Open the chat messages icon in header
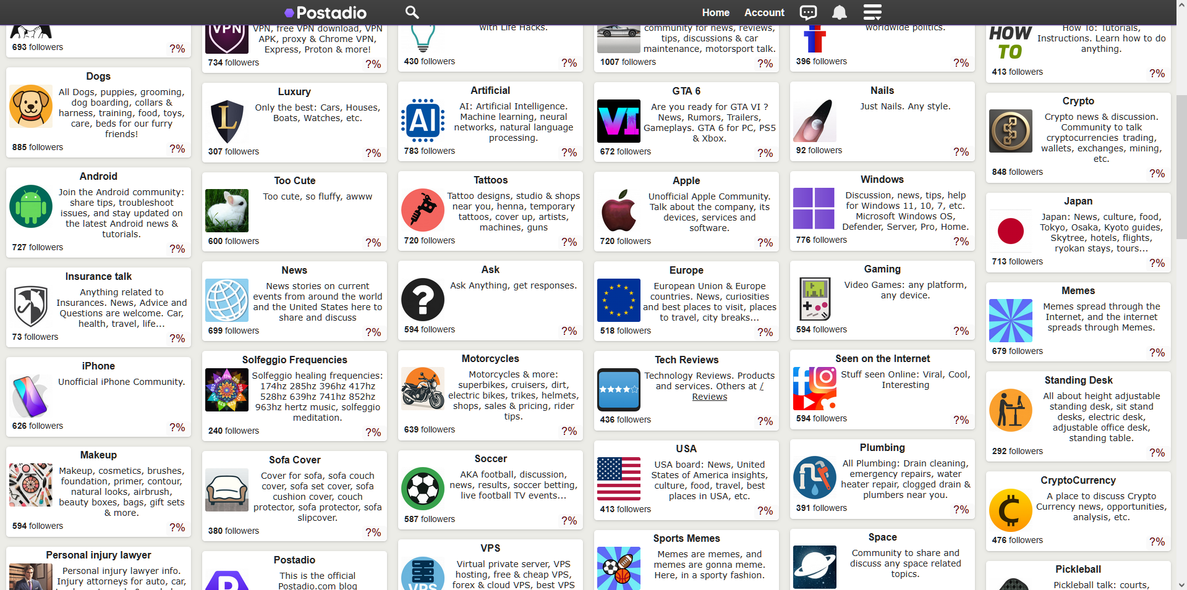Screen dimensions: 1187x590 click(x=808, y=12)
